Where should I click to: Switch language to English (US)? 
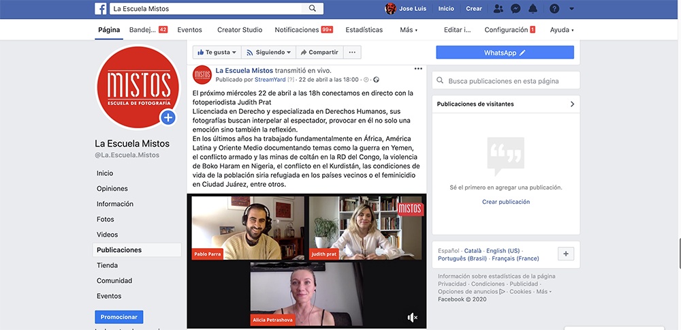point(503,250)
